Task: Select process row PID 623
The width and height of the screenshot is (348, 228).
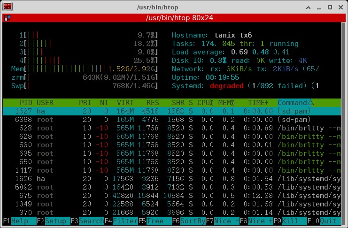Action: (x=172, y=128)
